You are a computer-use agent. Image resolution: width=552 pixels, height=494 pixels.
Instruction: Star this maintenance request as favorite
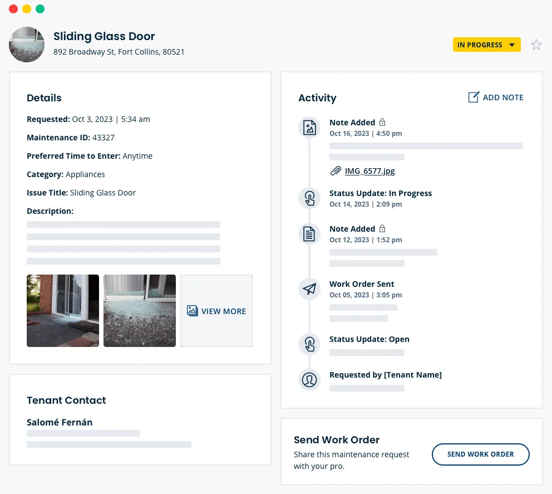click(536, 45)
